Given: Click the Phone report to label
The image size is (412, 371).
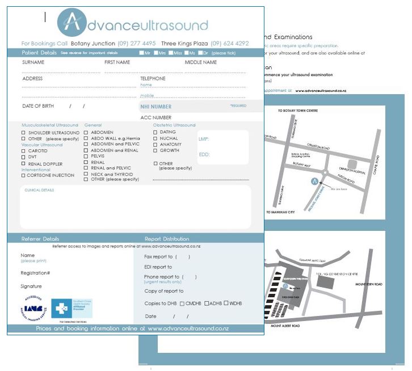Looking at the screenshot, I should click(x=162, y=277).
